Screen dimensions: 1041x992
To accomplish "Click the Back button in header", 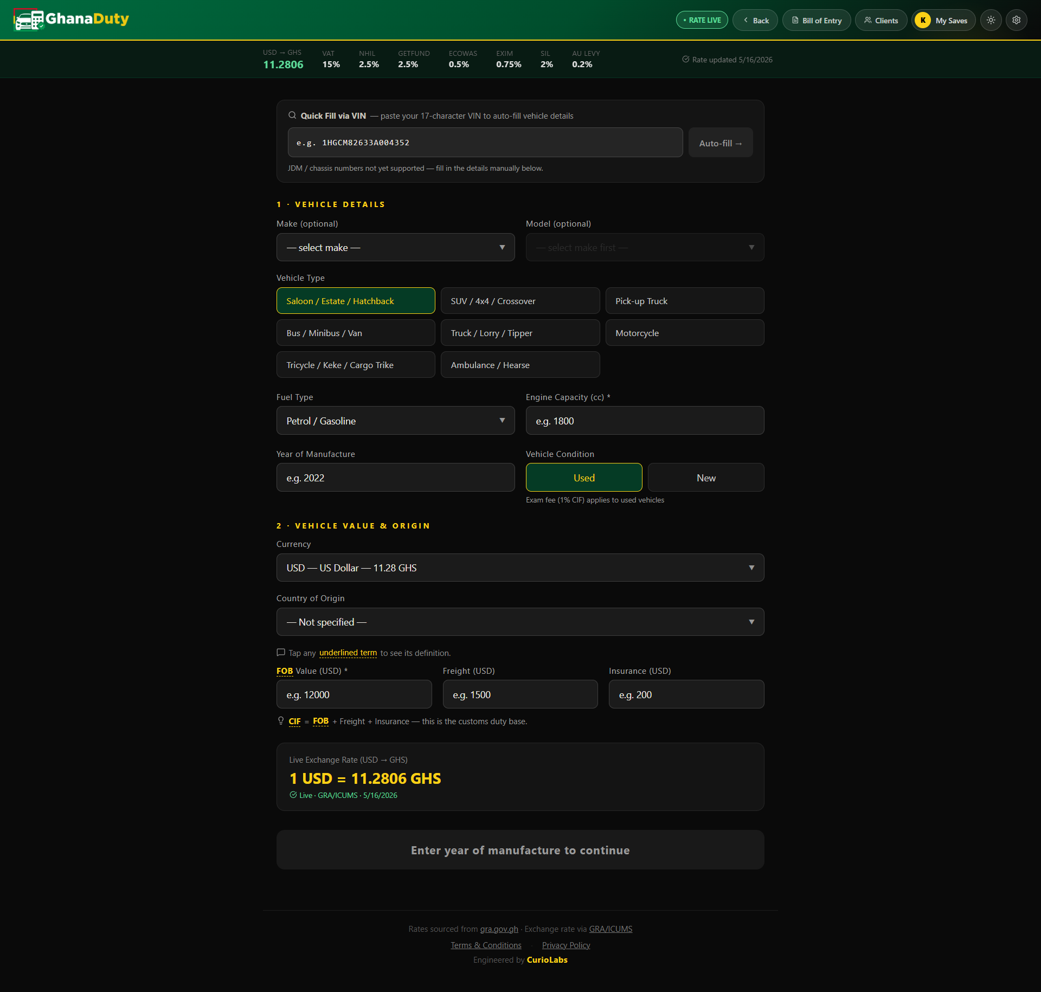I will [x=755, y=20].
